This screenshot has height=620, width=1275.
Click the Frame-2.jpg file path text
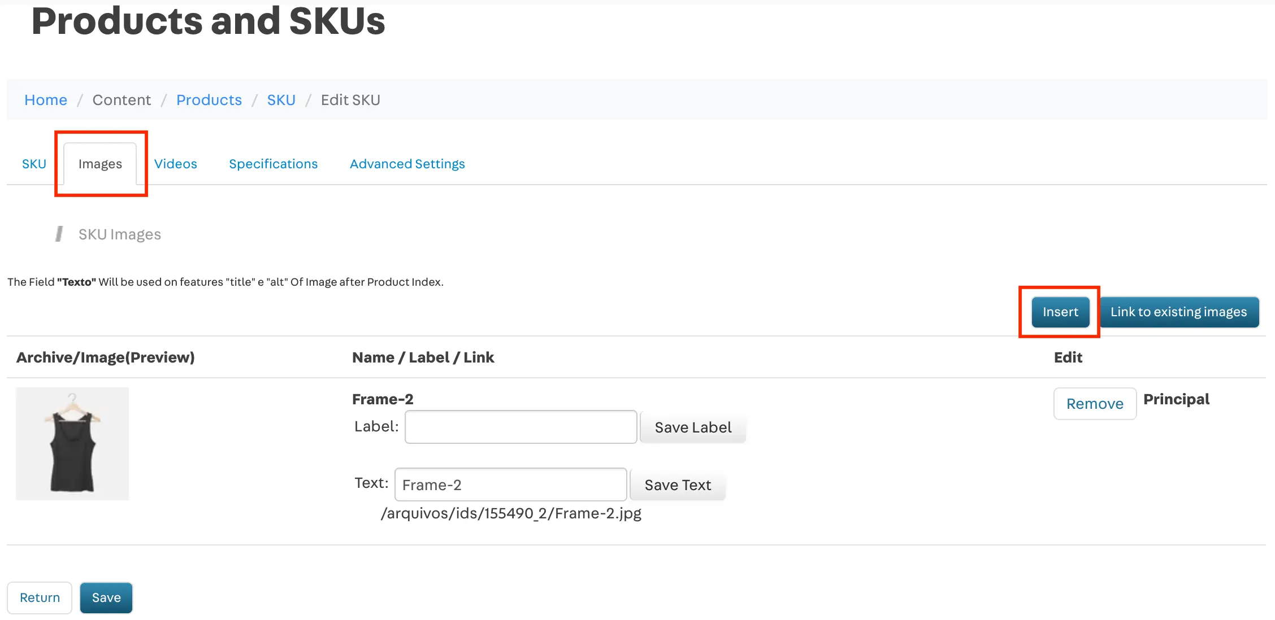click(511, 513)
